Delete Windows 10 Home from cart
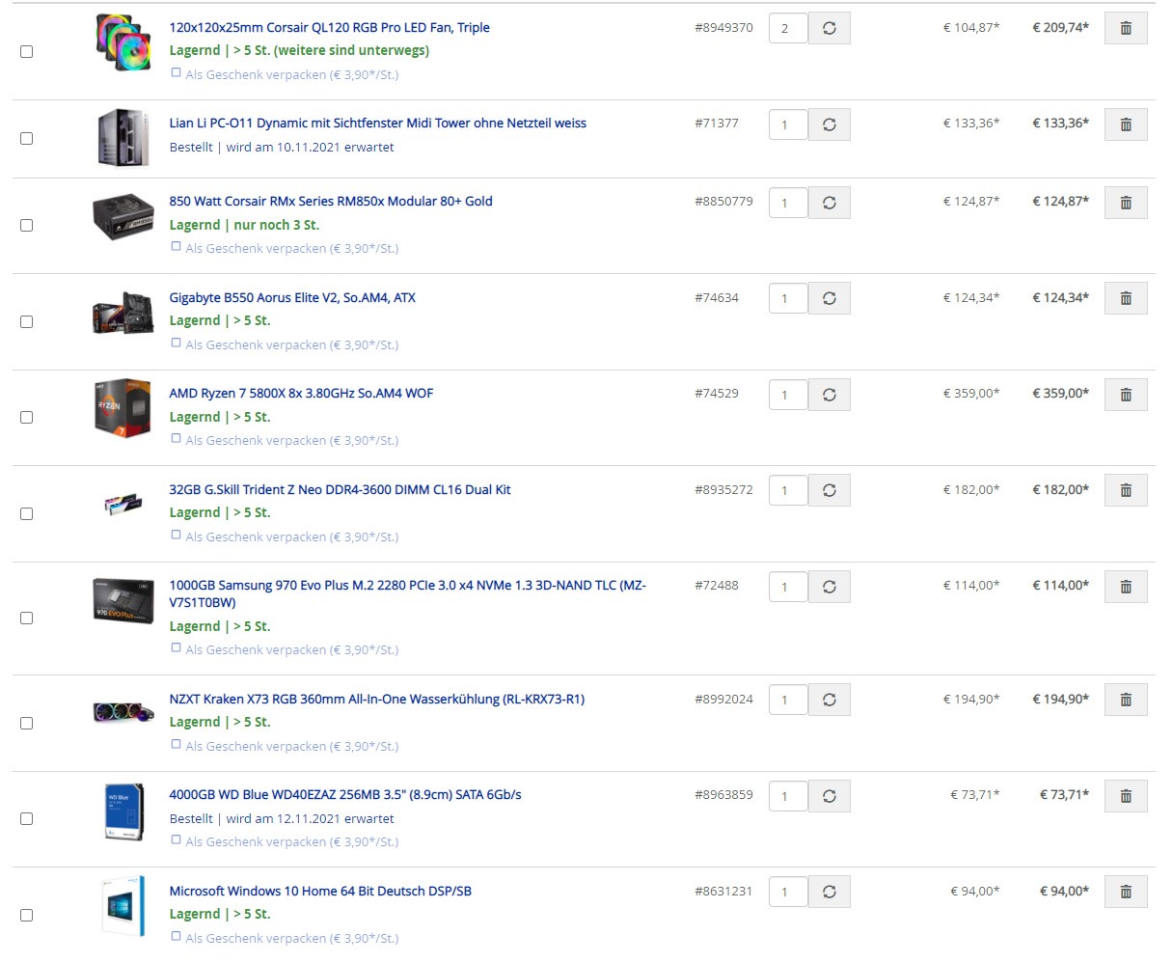 point(1126,892)
